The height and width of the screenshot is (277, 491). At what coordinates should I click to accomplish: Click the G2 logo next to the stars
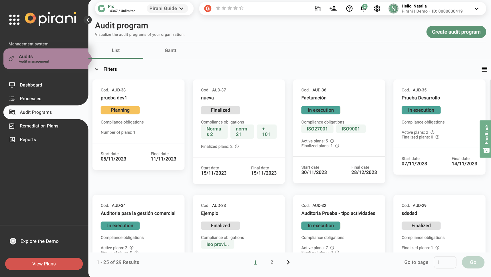[208, 8]
